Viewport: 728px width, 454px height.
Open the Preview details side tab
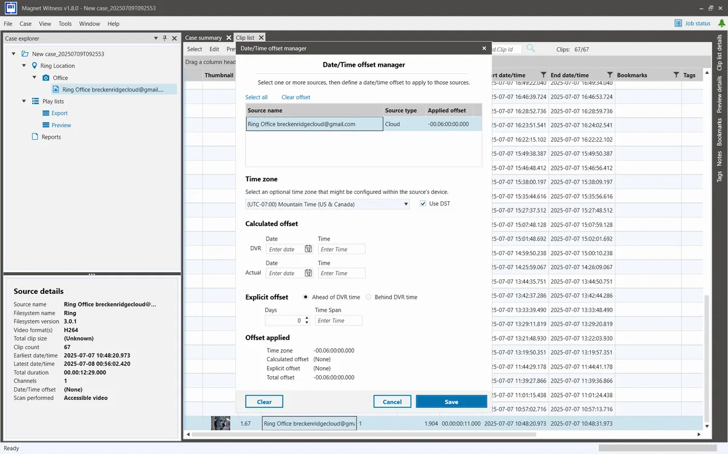click(x=720, y=95)
